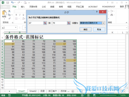This screenshot has height=97, width=129.
Task: Open the 开发工具 ribbon tab
Action: (x=80, y=7)
